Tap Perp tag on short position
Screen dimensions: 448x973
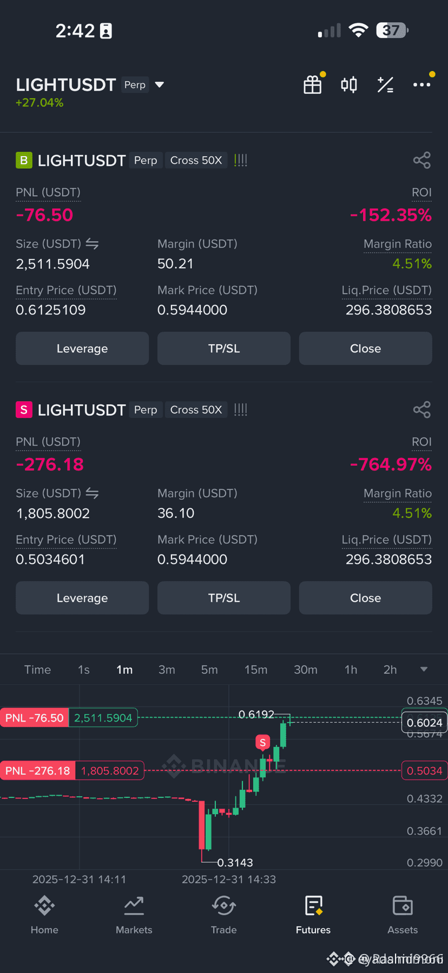click(146, 410)
